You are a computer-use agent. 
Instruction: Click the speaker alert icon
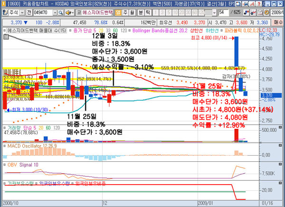[x=68, y=12]
